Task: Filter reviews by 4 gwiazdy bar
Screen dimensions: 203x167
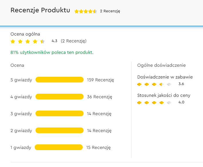Action: click(59, 97)
